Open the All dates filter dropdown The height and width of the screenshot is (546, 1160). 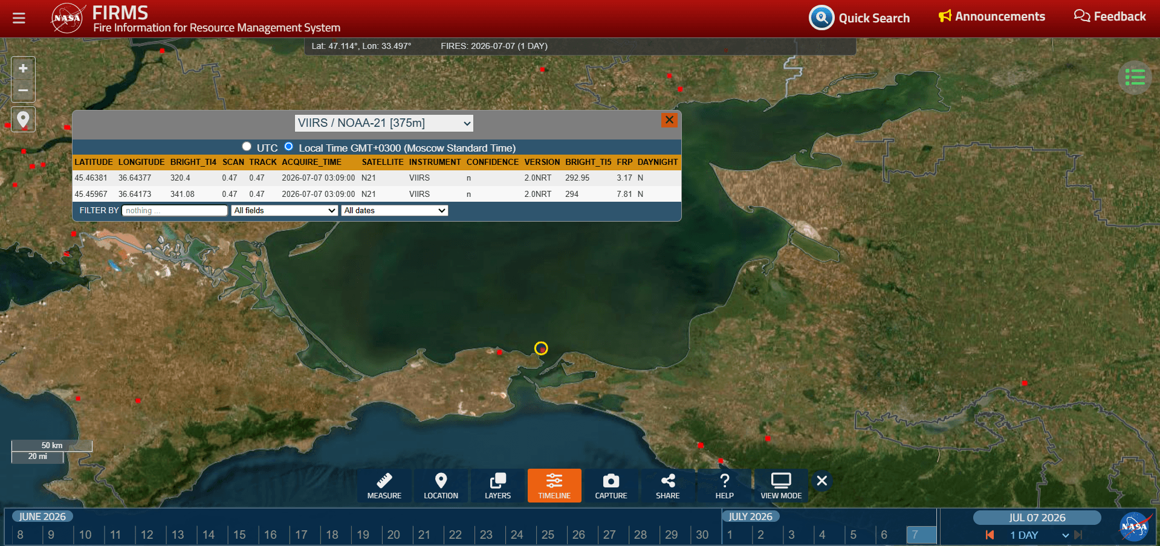[x=395, y=210]
